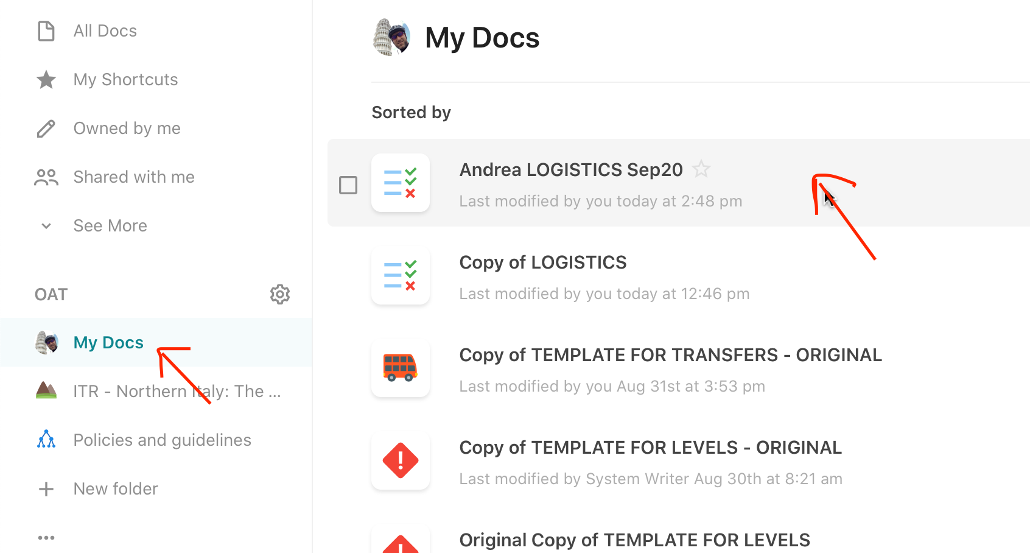The width and height of the screenshot is (1030, 553).
Task: Click My Docs header avatar image
Action: pyautogui.click(x=392, y=37)
